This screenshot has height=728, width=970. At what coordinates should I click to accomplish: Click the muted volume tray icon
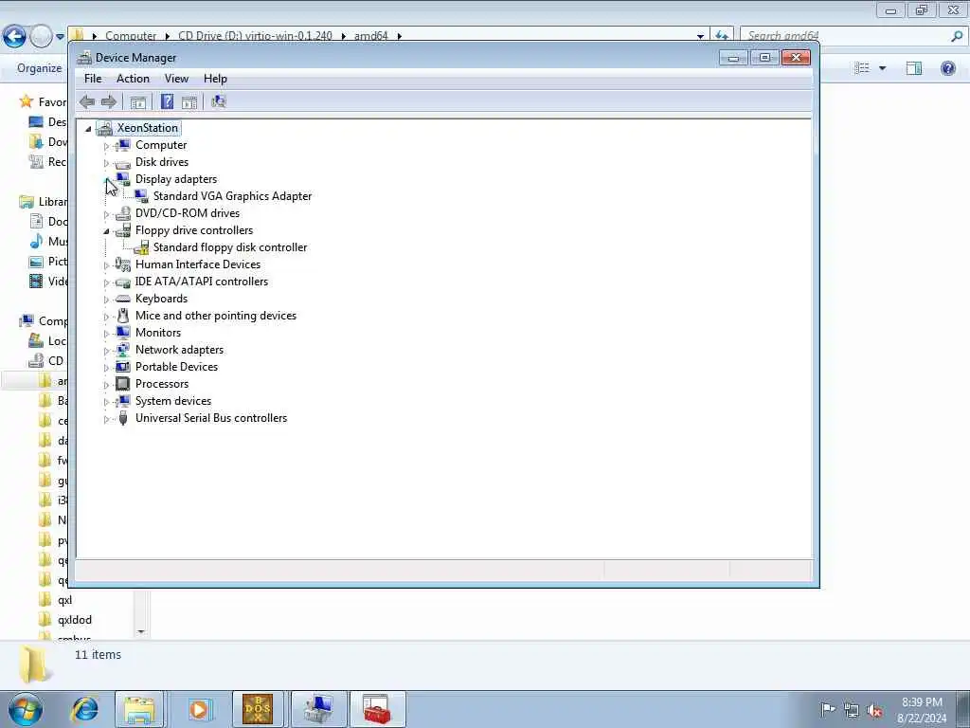874,710
